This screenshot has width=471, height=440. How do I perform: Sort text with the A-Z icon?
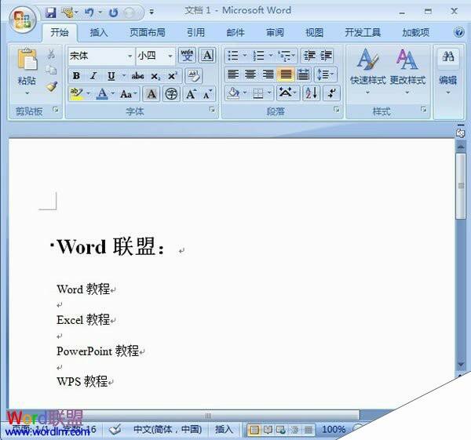pos(312,93)
